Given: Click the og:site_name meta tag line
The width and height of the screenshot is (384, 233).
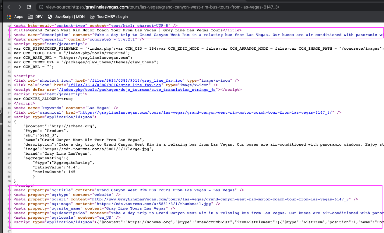Looking at the screenshot, I should [x=94, y=208].
